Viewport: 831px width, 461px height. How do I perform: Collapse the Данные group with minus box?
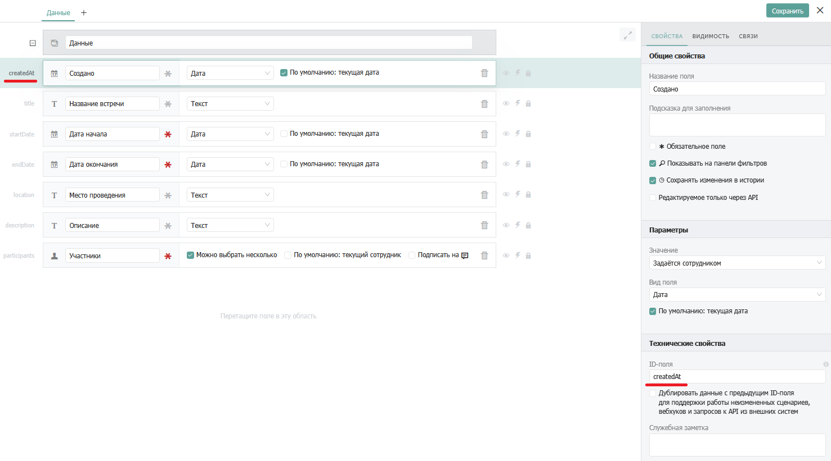(x=33, y=43)
